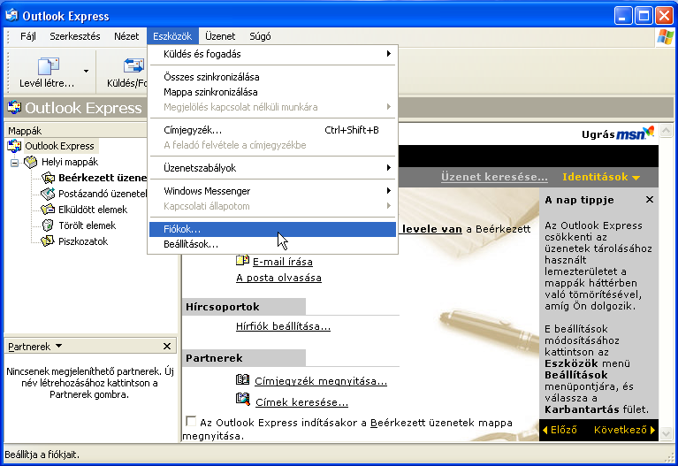Select Törölt elemek folder label
The image size is (678, 466).
pyautogui.click(x=88, y=225)
